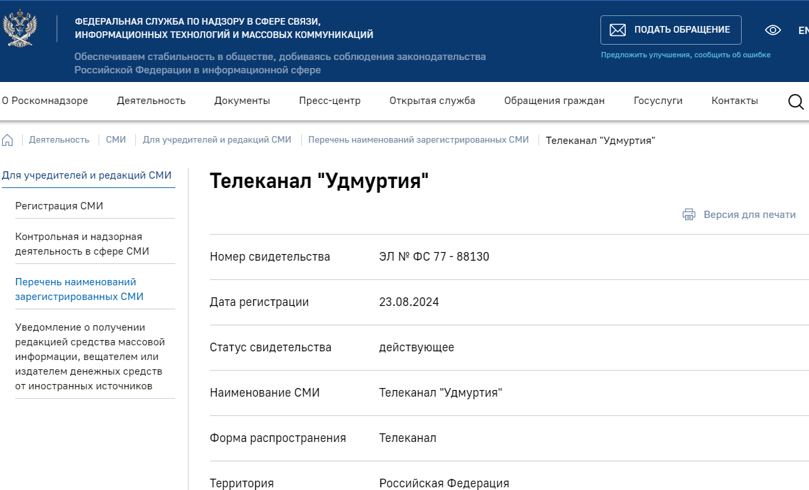Open sidebar Перечень наименований зарегистрированных СМИ
The image size is (809, 490).
pyautogui.click(x=79, y=289)
